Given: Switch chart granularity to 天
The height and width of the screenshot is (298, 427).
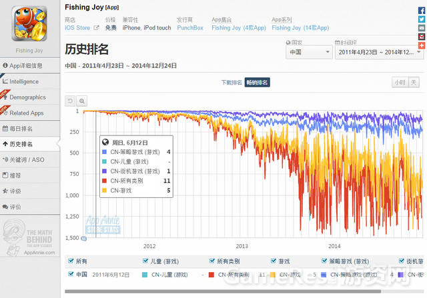Looking at the screenshot, I should click(x=414, y=83).
